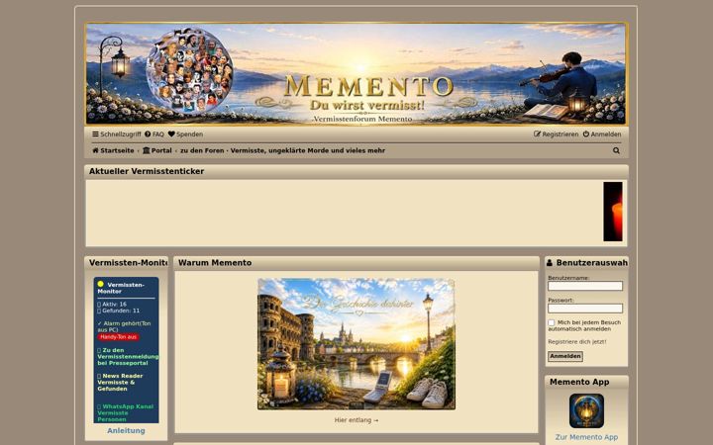Screen dimensions: 713x445
Task: Open the FAQ page
Action: tap(154, 134)
